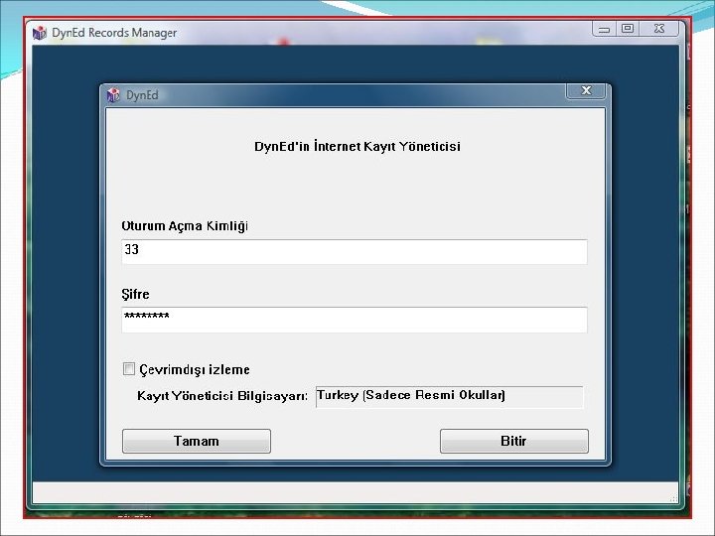Close the DynEd Records Manager window

click(x=659, y=29)
